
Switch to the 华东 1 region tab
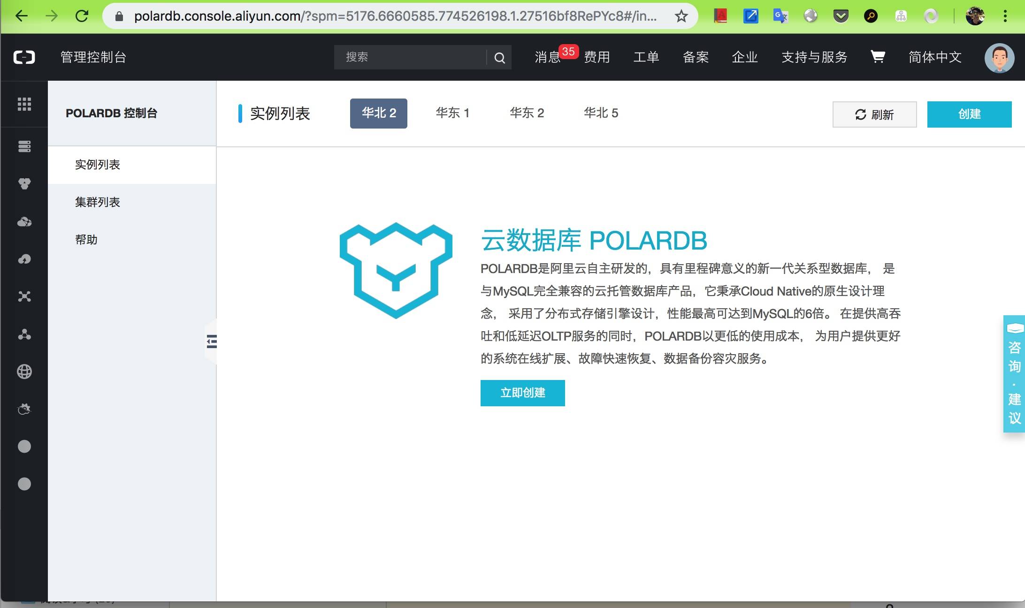pos(452,113)
